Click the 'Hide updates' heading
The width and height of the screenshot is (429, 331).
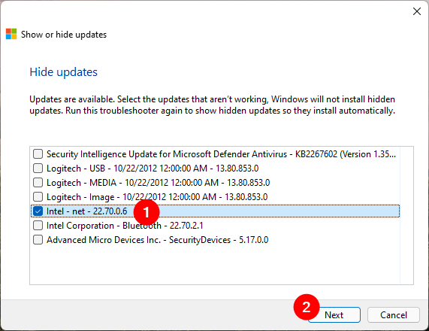(63, 72)
